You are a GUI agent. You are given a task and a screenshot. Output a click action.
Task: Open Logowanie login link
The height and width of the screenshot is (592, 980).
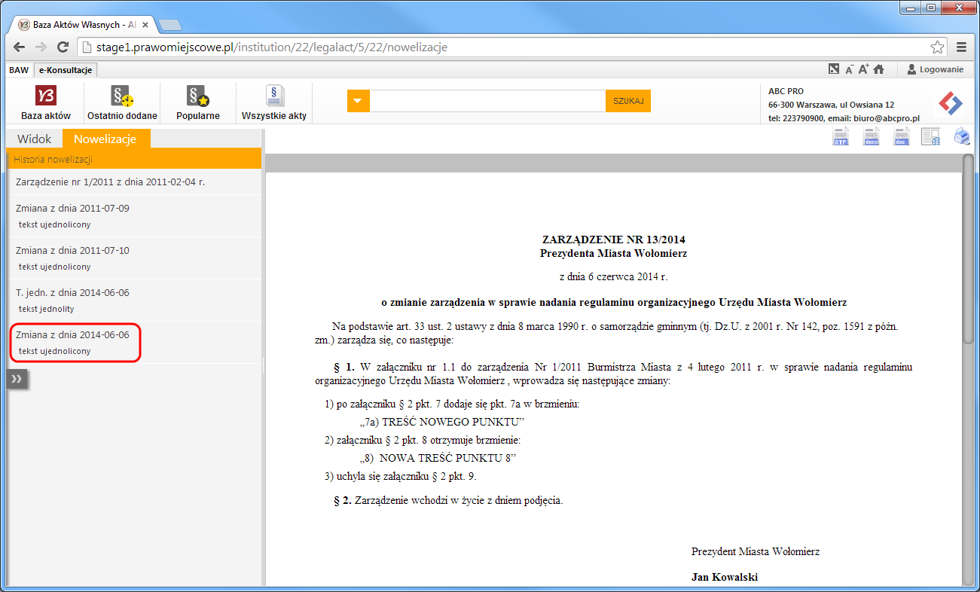(935, 69)
